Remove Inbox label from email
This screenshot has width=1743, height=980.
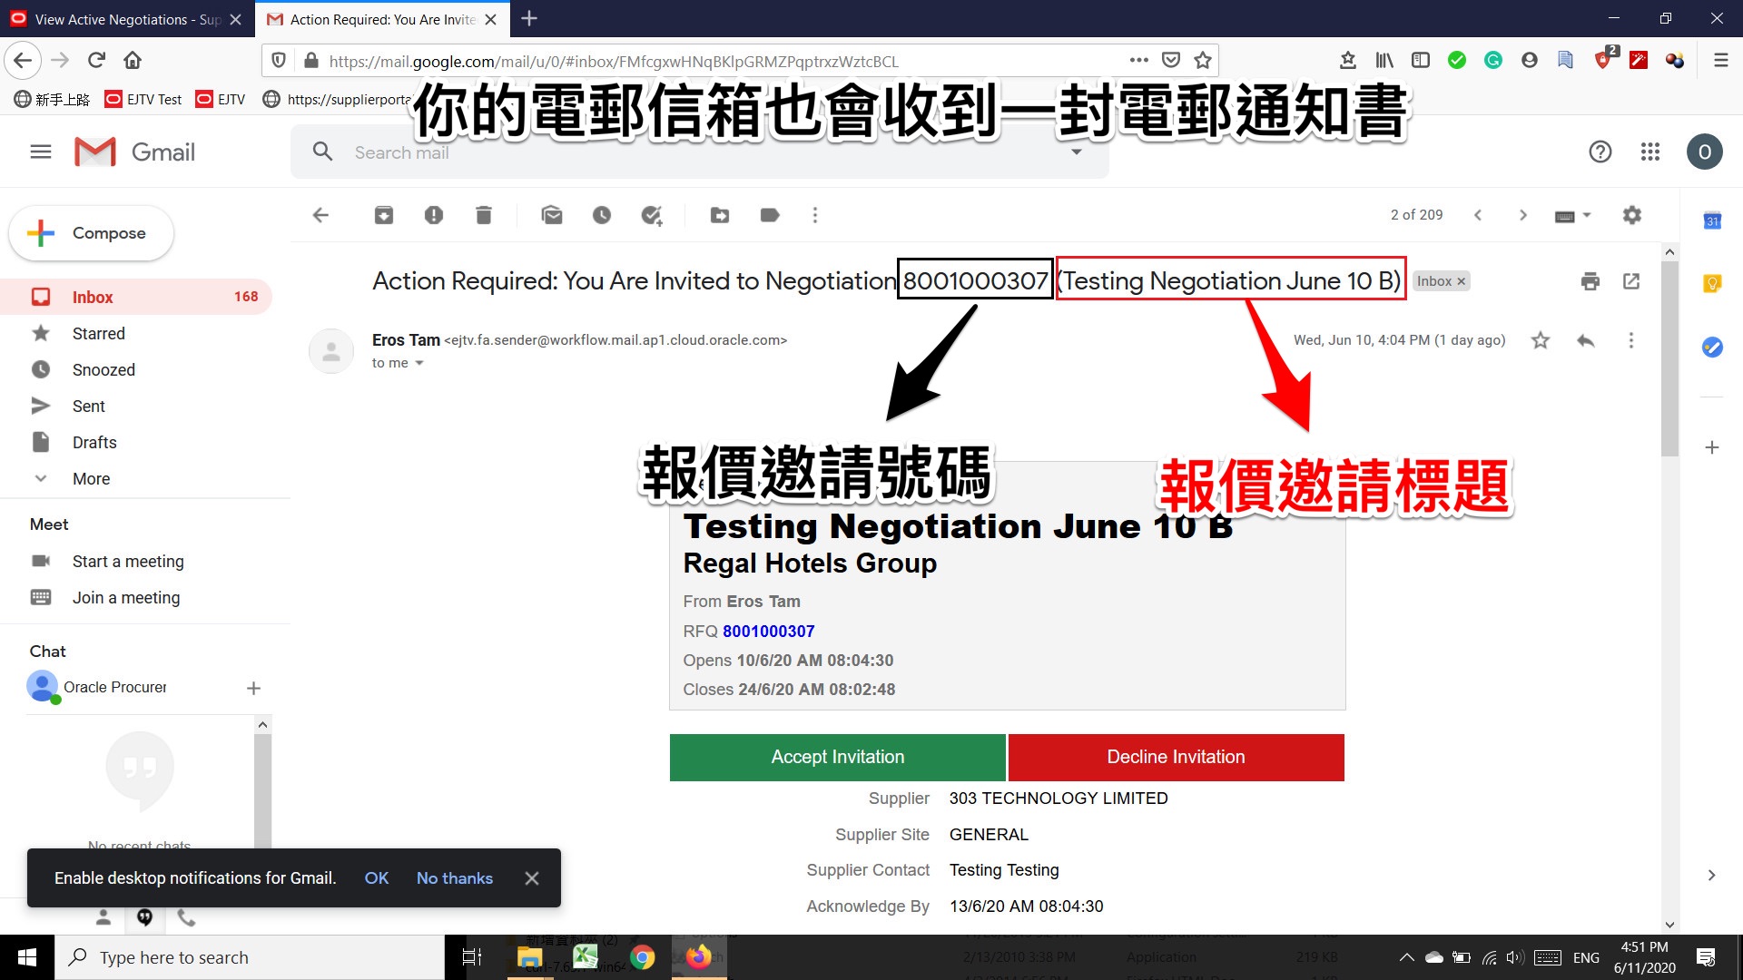click(1462, 281)
